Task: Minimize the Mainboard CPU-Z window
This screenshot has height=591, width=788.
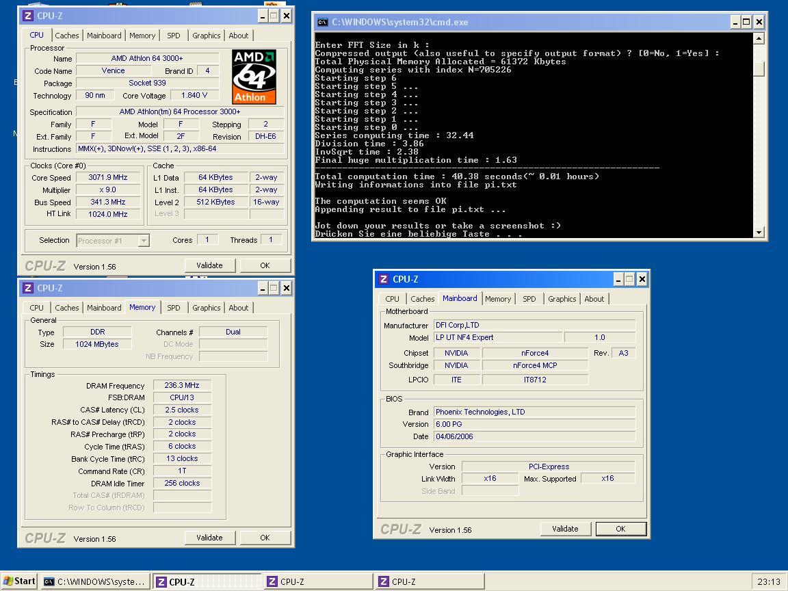Action: 618,279
